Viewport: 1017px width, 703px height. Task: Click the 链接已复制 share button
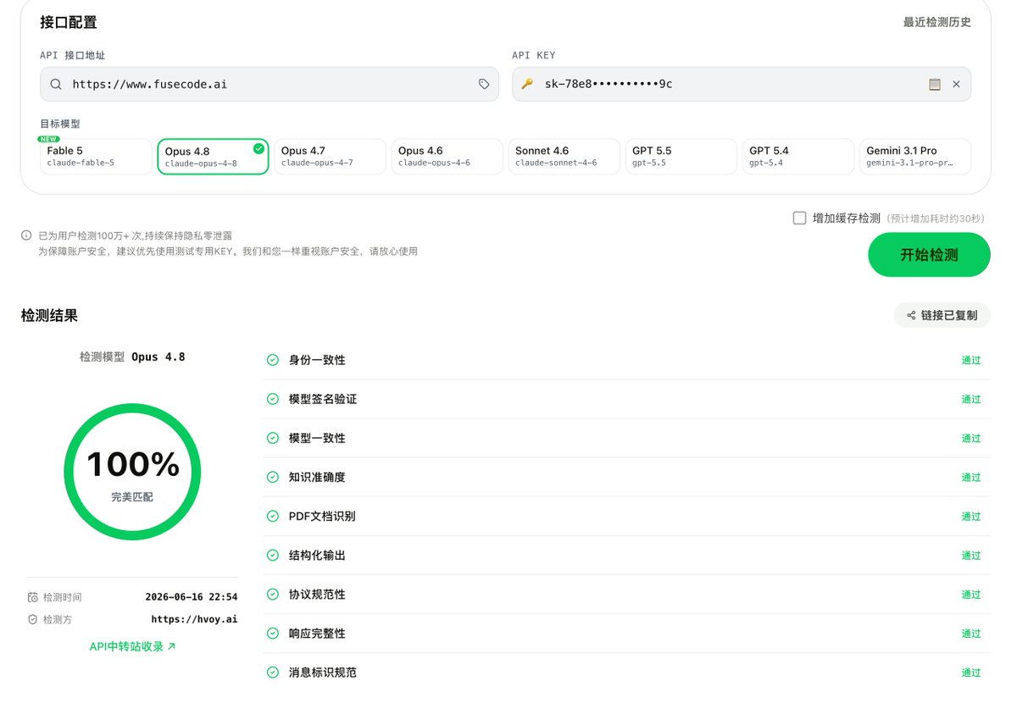click(x=942, y=315)
